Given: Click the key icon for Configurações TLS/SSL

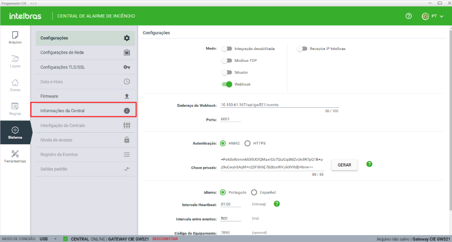Looking at the screenshot, I should tap(127, 67).
